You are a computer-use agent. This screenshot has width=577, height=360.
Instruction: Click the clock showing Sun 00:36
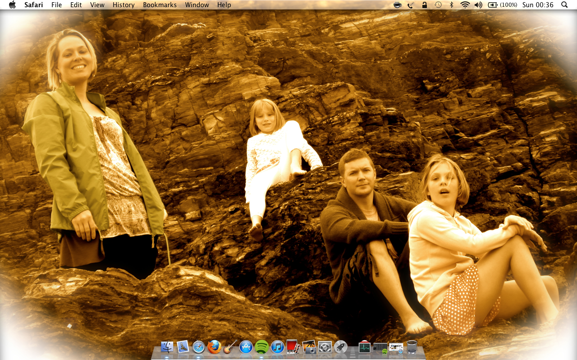point(538,5)
